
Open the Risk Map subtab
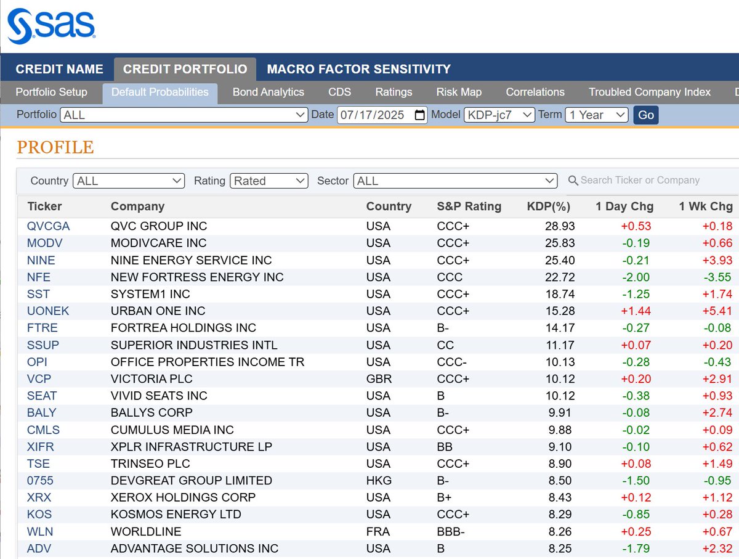click(x=459, y=92)
